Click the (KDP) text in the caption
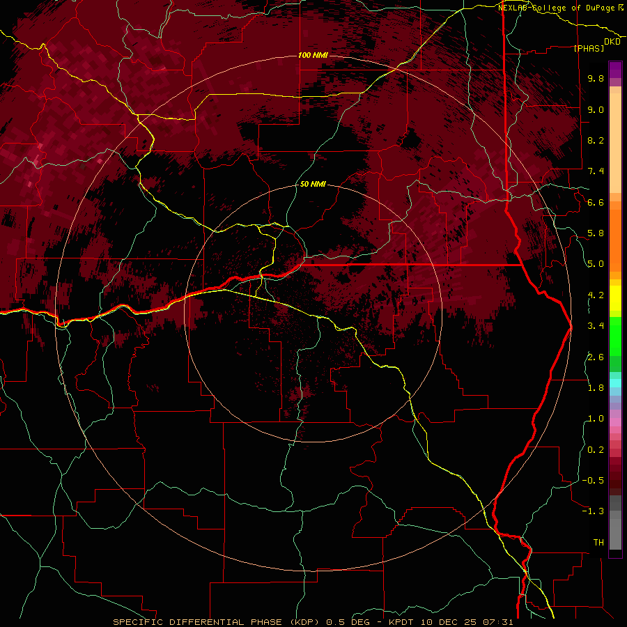This screenshot has width=627, height=627. pos(303,622)
